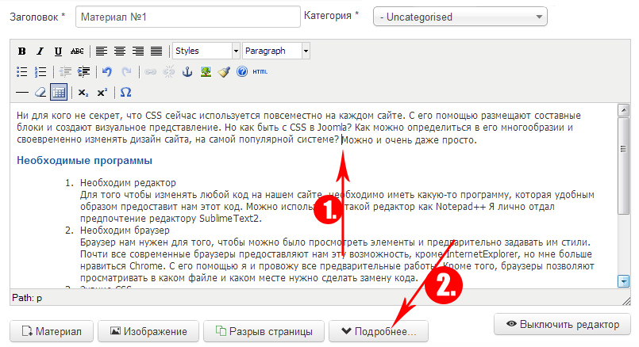Image resolution: width=639 pixels, height=347 pixels.
Task: Click the Заголовок title input field
Action: 186,17
